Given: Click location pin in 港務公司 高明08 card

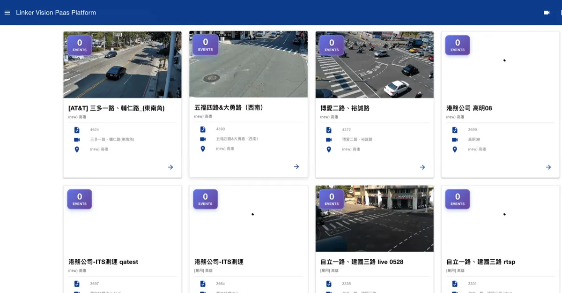Looking at the screenshot, I should click(455, 150).
